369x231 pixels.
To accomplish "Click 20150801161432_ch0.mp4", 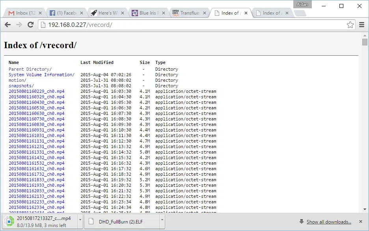I will [37, 158].
